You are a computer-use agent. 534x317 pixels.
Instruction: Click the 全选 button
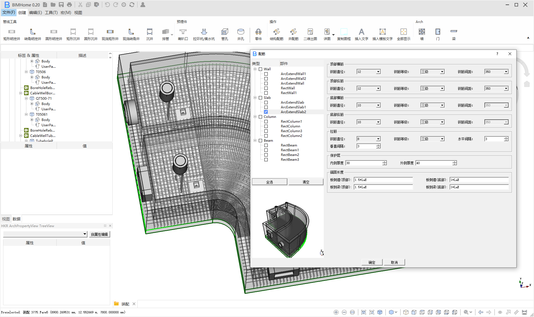click(x=269, y=182)
